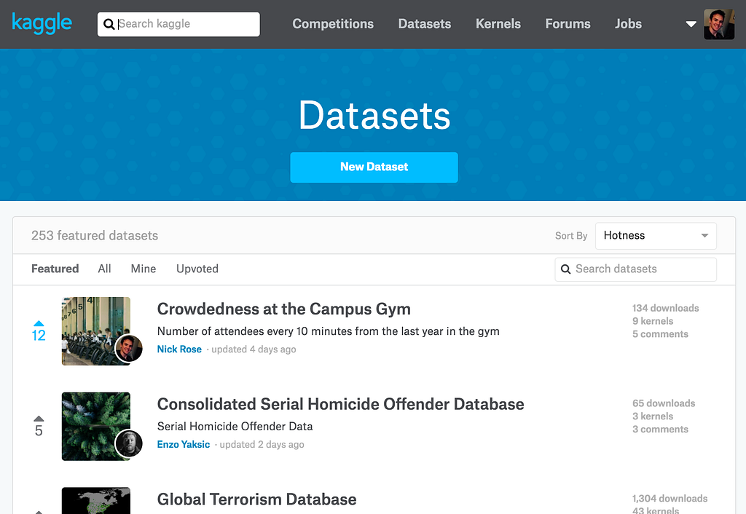Click the 1,304 downloads text

[x=670, y=498]
